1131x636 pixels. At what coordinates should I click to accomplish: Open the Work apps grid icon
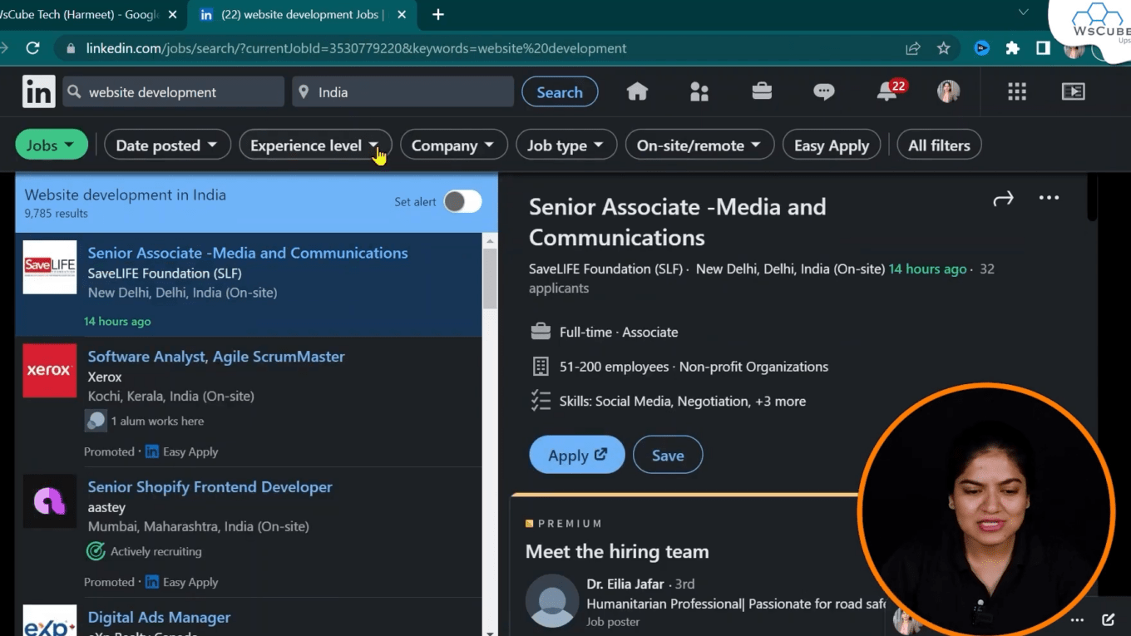click(x=1016, y=91)
